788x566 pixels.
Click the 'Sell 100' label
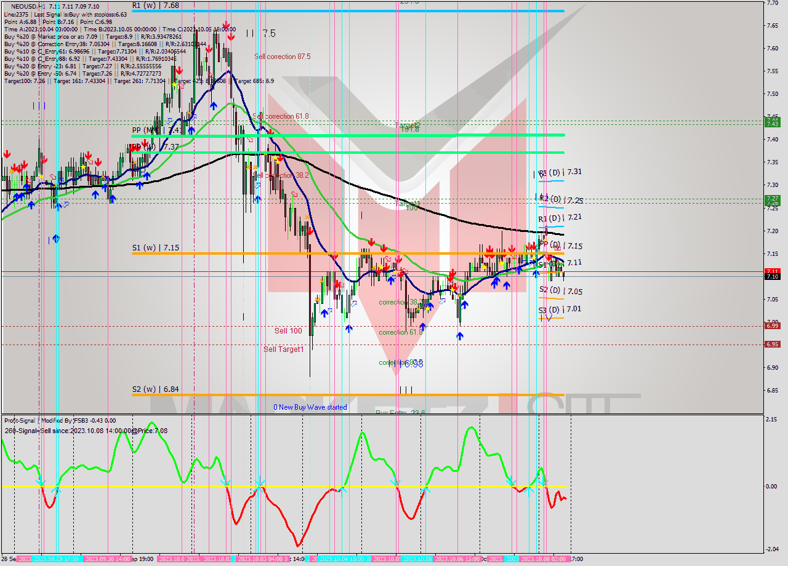(x=288, y=331)
